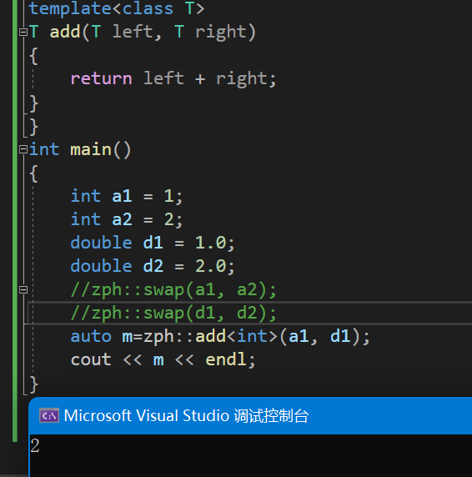Click the variable a2 declaration

[122, 219]
